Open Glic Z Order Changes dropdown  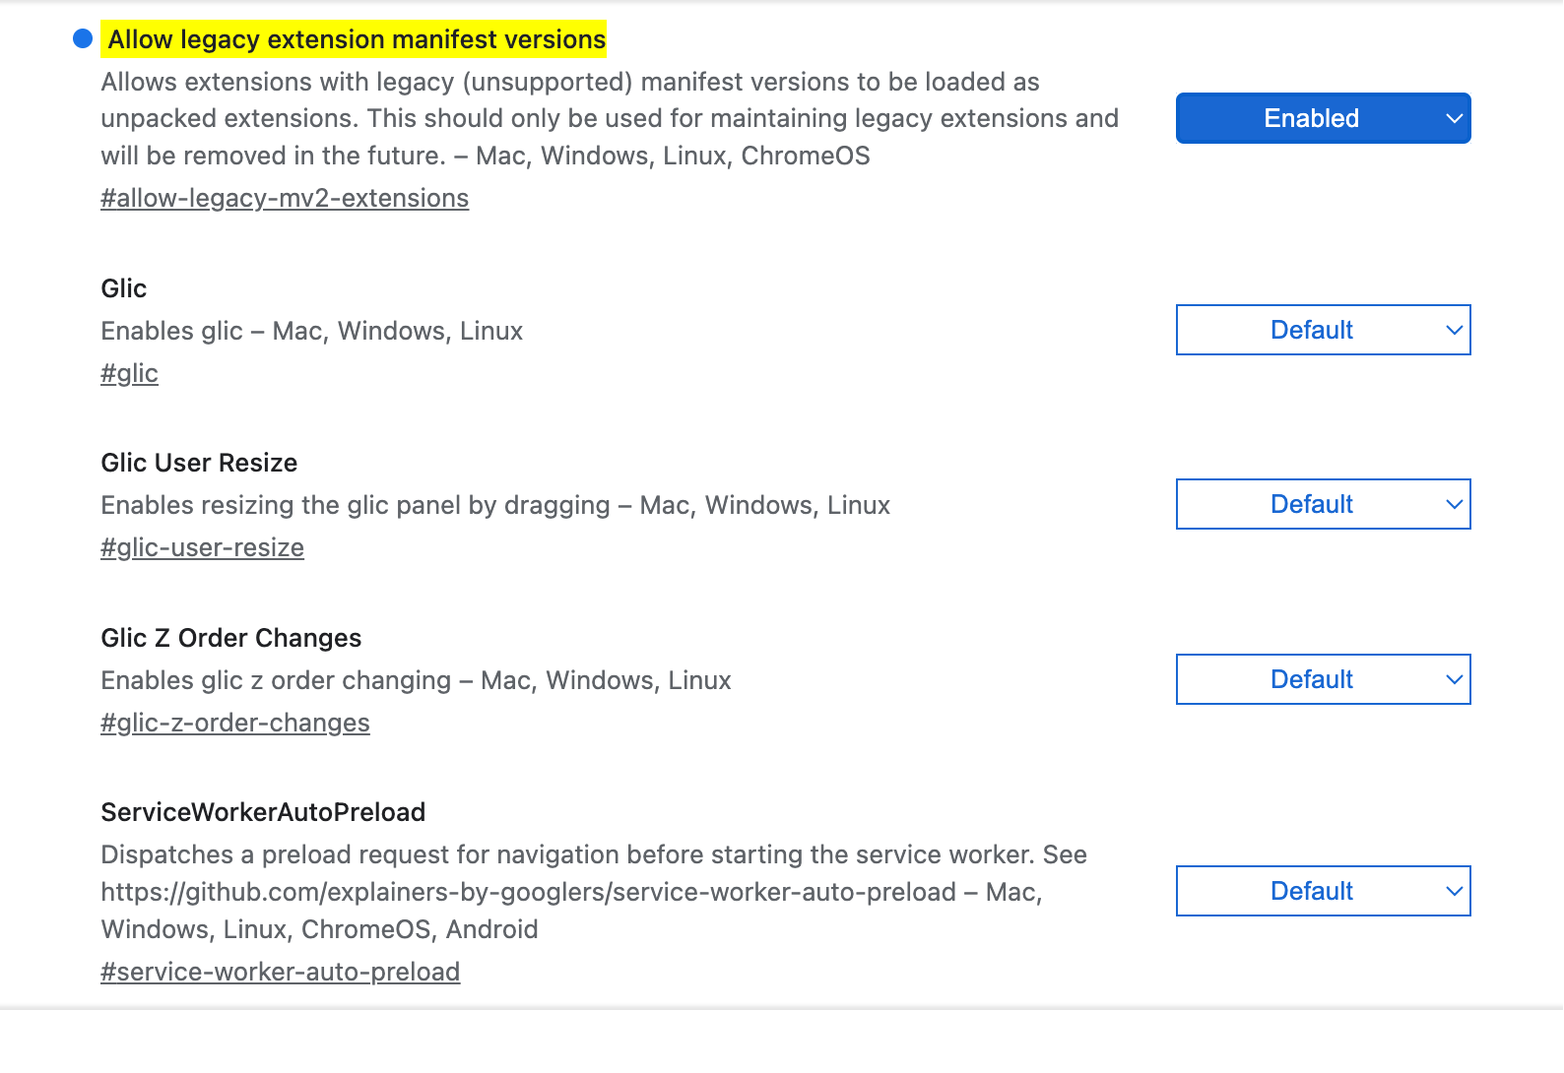(x=1322, y=679)
